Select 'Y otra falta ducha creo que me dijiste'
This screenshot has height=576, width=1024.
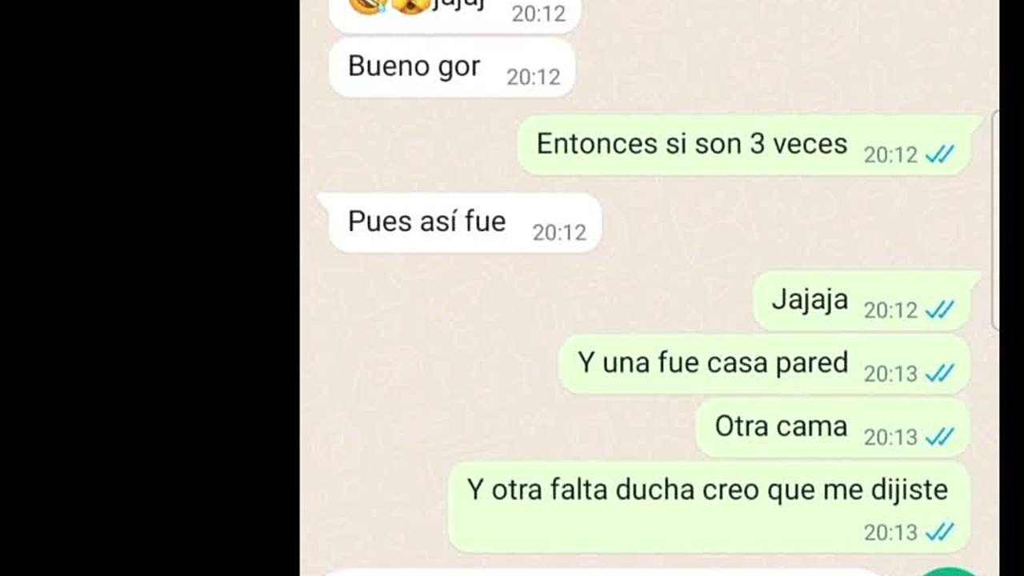(709, 507)
